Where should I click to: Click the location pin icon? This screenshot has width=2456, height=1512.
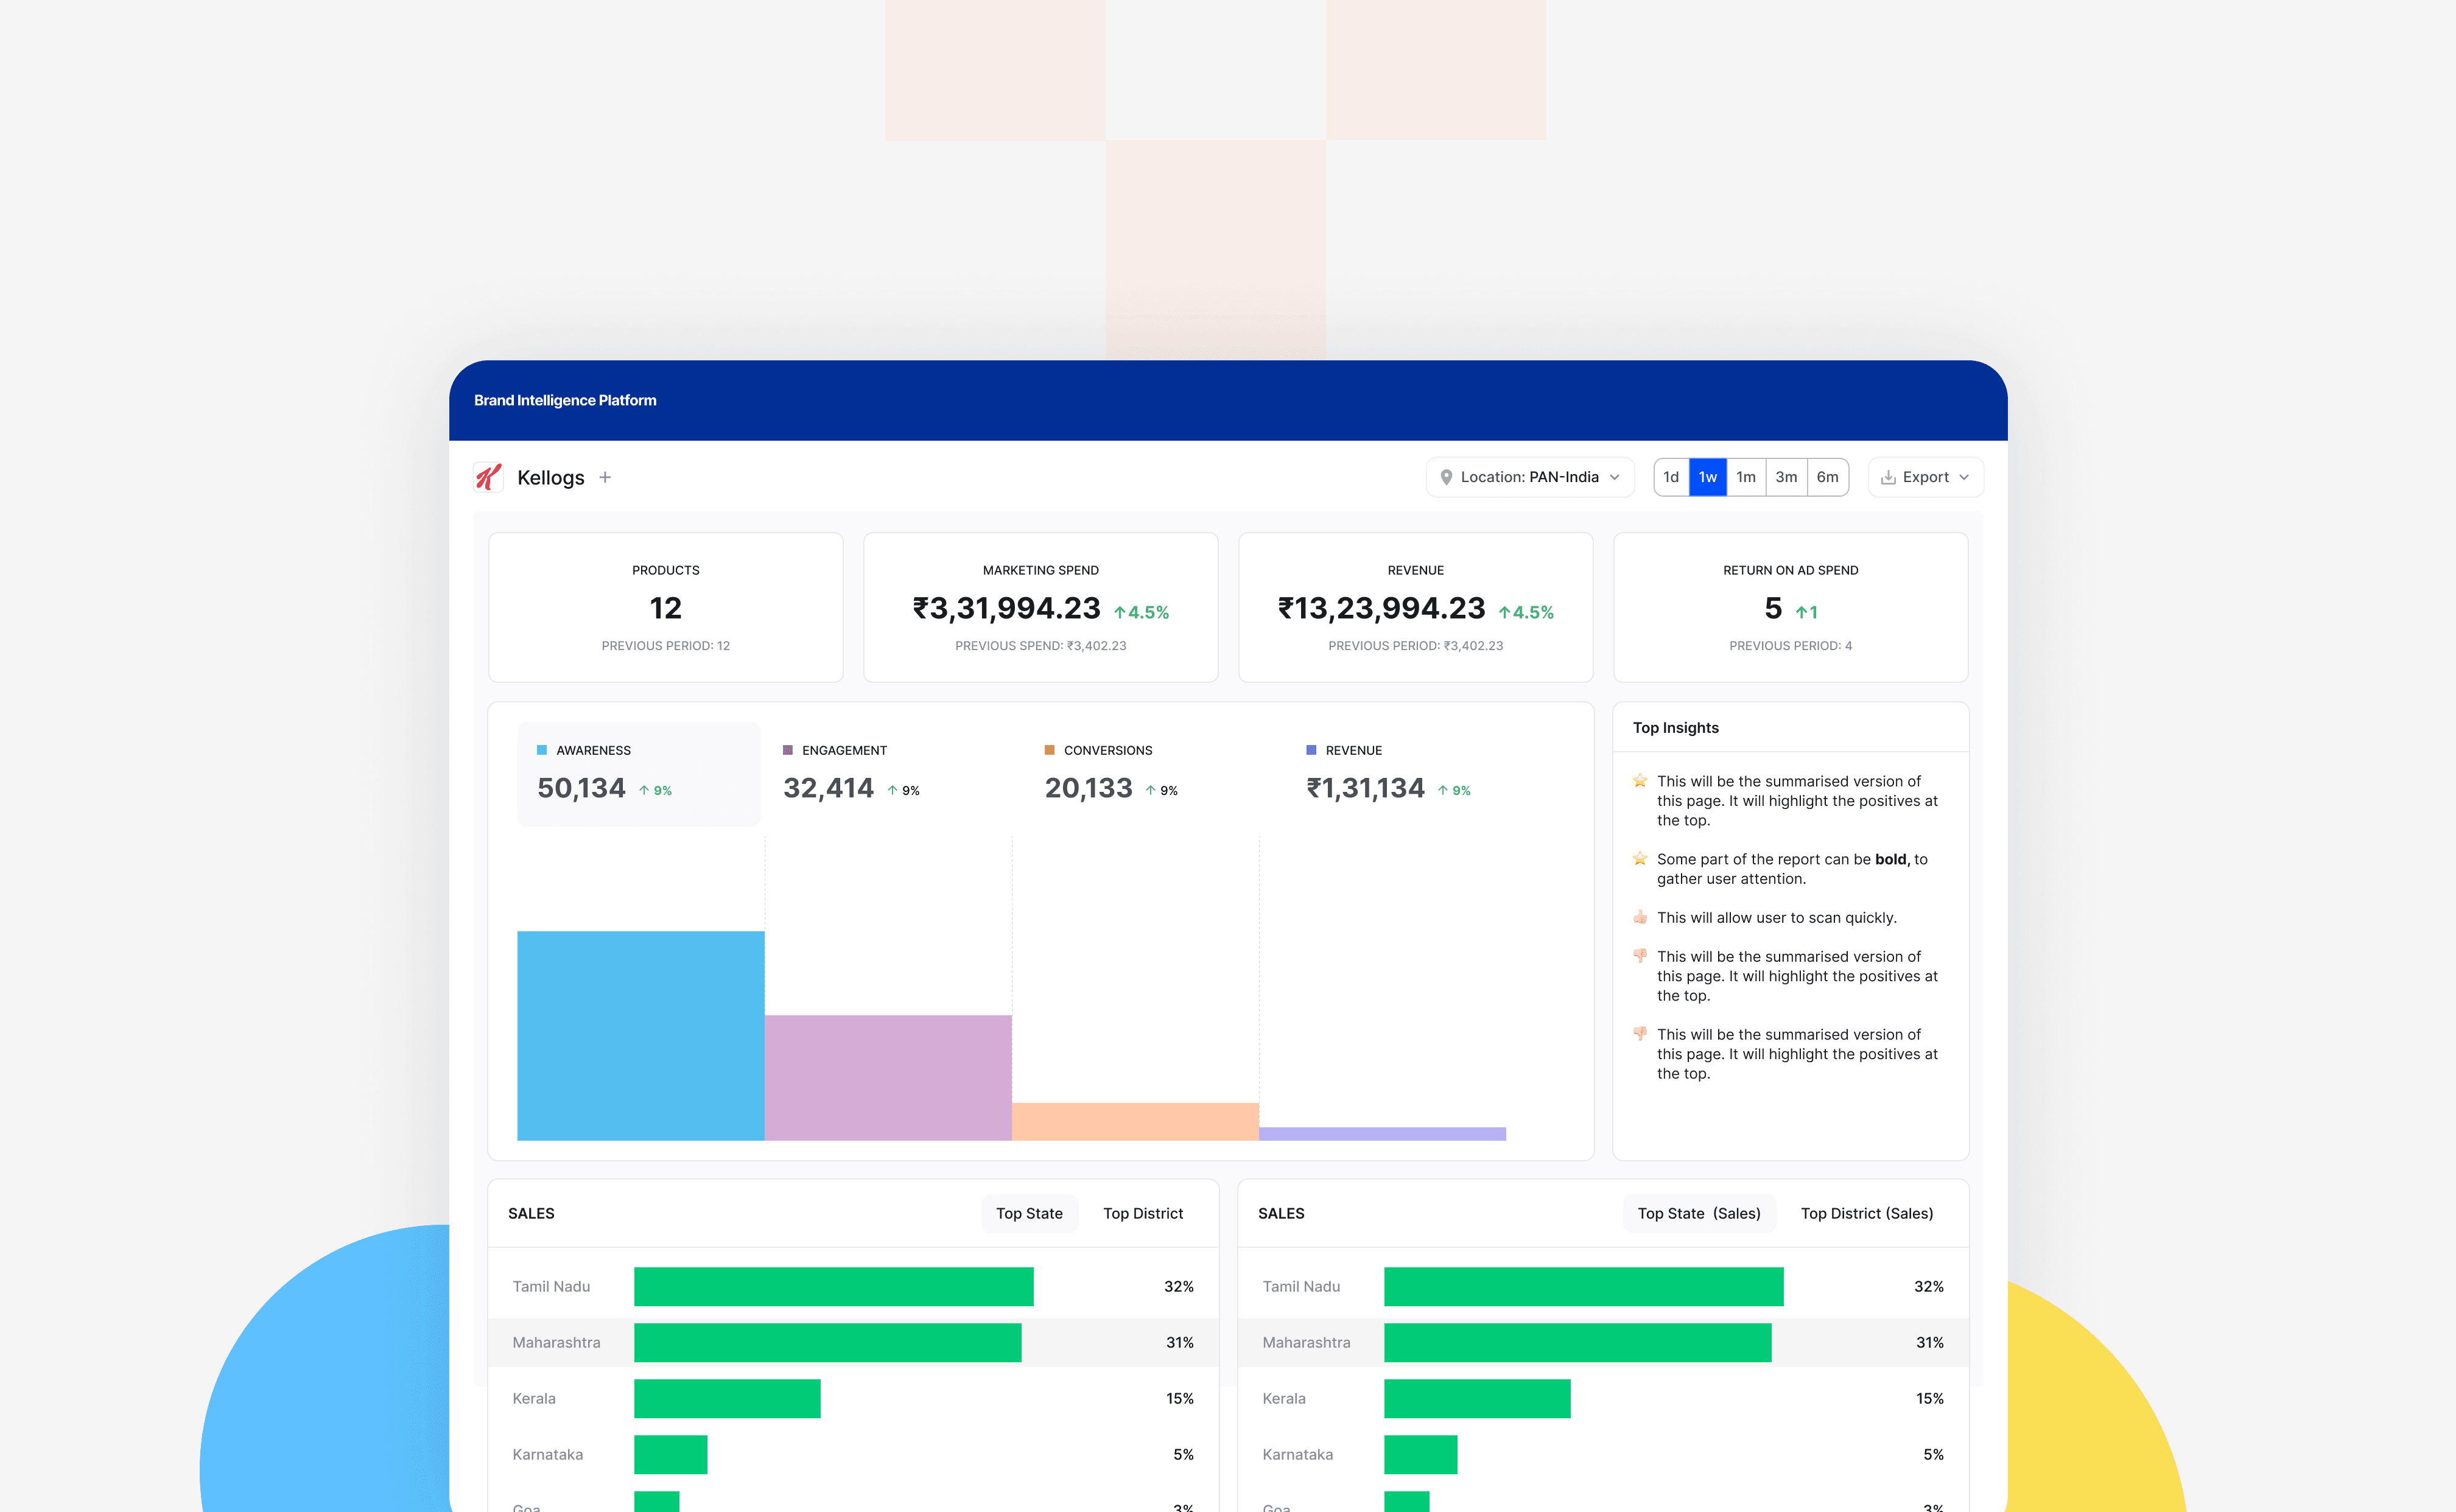point(1446,477)
